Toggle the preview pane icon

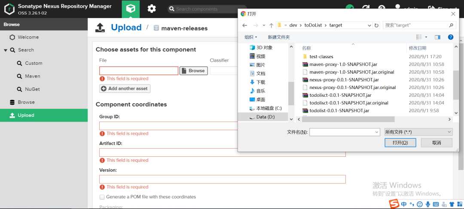pyautogui.click(x=437, y=37)
